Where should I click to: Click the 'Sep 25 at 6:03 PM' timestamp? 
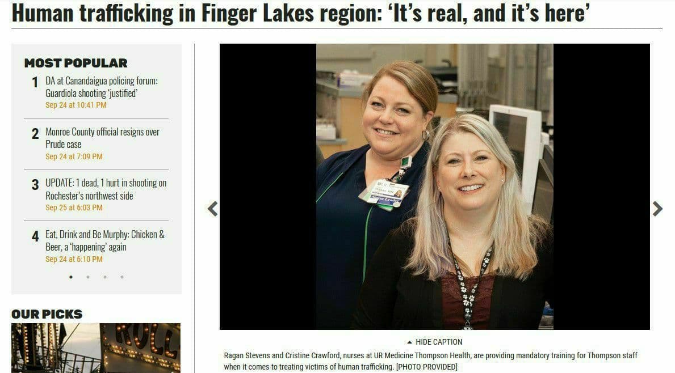tap(74, 208)
